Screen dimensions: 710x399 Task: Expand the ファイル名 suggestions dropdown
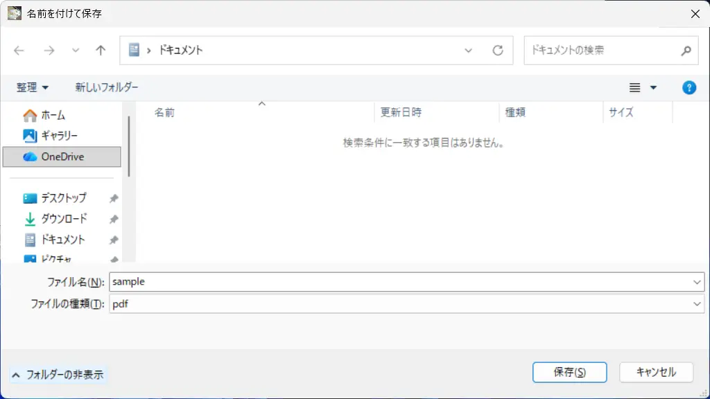point(697,282)
